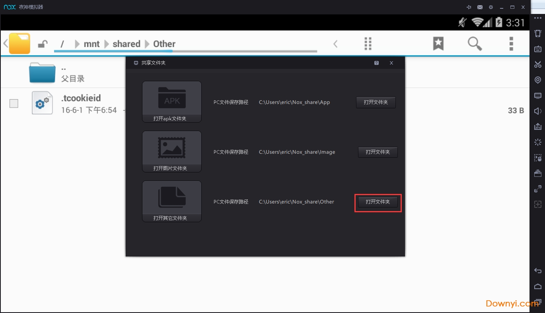Click 打开文件夹 button for Nox_share\App
Image resolution: width=545 pixels, height=313 pixels.
pyautogui.click(x=376, y=102)
